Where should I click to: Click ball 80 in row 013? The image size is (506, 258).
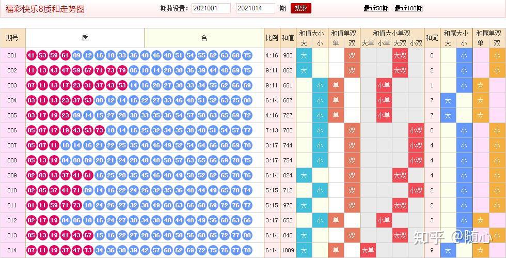[x=247, y=235]
